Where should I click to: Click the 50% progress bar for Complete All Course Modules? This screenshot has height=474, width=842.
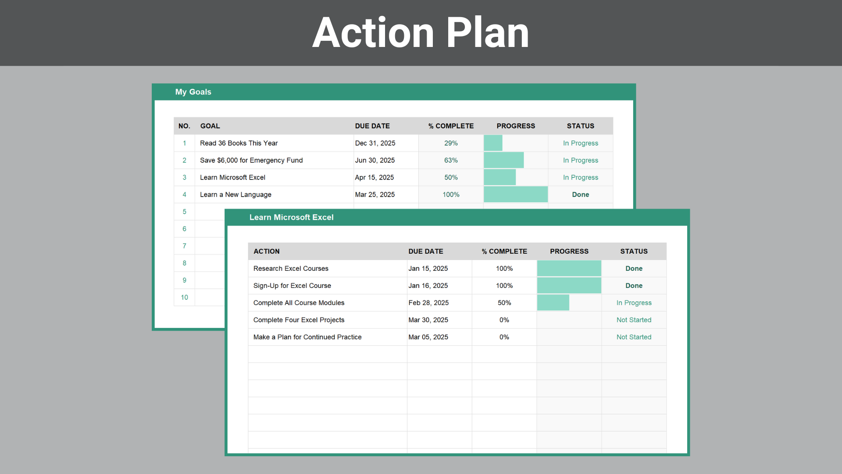point(553,302)
